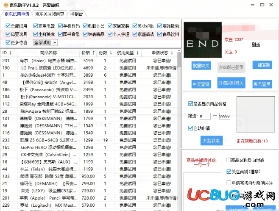The image size is (279, 211).
Task: Select row 荣耀Play 全网通版
Action: click(89, 104)
